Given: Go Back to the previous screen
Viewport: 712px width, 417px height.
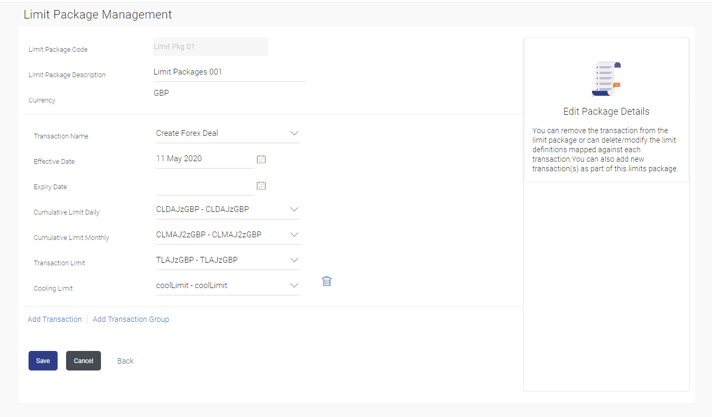Looking at the screenshot, I should tap(125, 361).
